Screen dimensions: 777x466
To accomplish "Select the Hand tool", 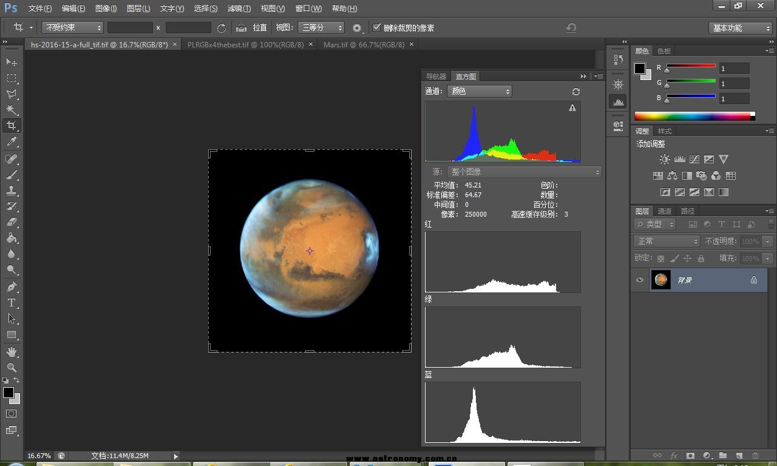I will coord(12,352).
